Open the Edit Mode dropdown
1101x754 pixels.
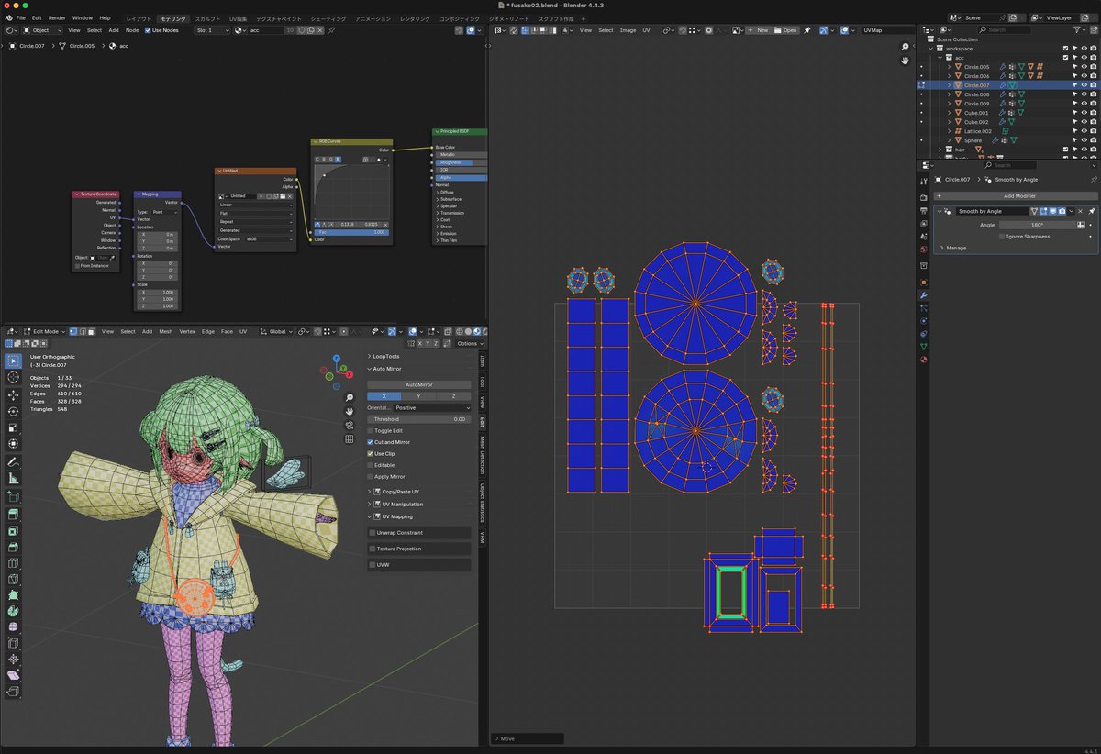point(45,331)
